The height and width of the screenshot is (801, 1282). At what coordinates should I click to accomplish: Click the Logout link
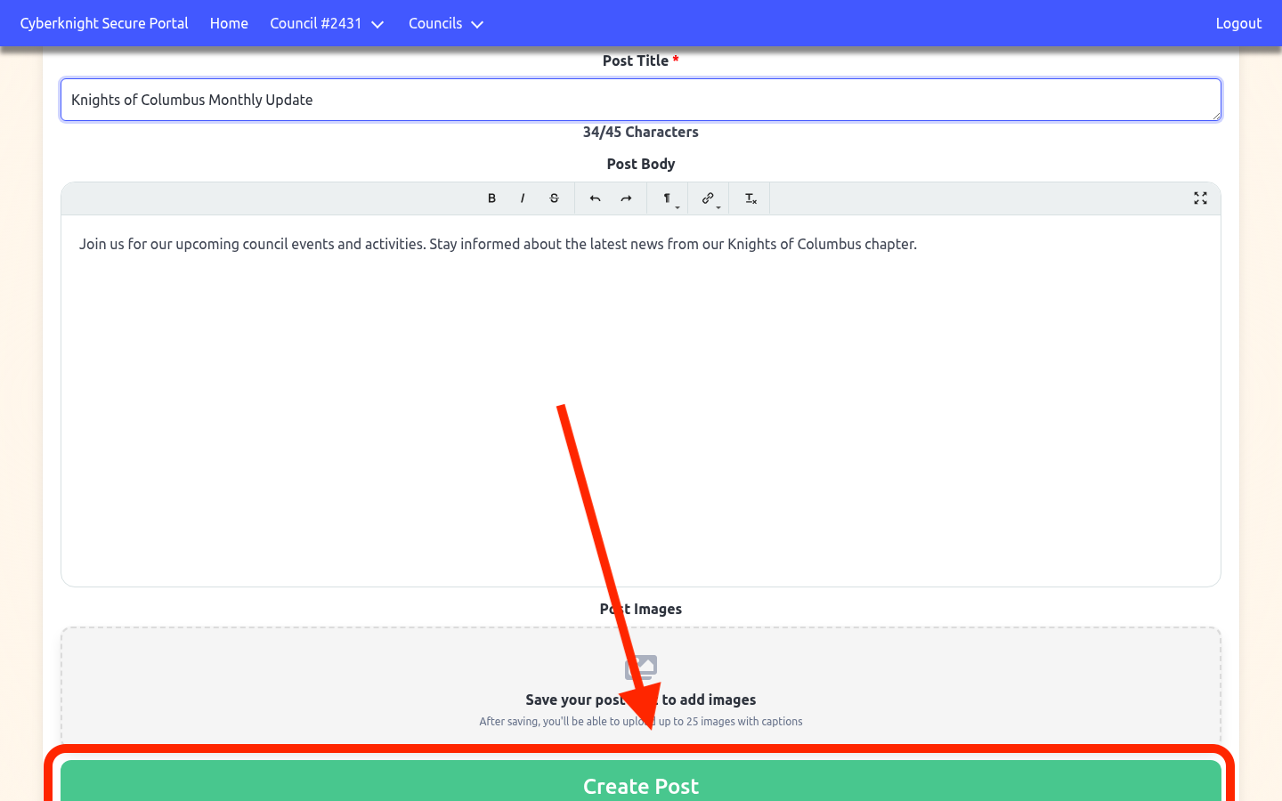coord(1238,23)
